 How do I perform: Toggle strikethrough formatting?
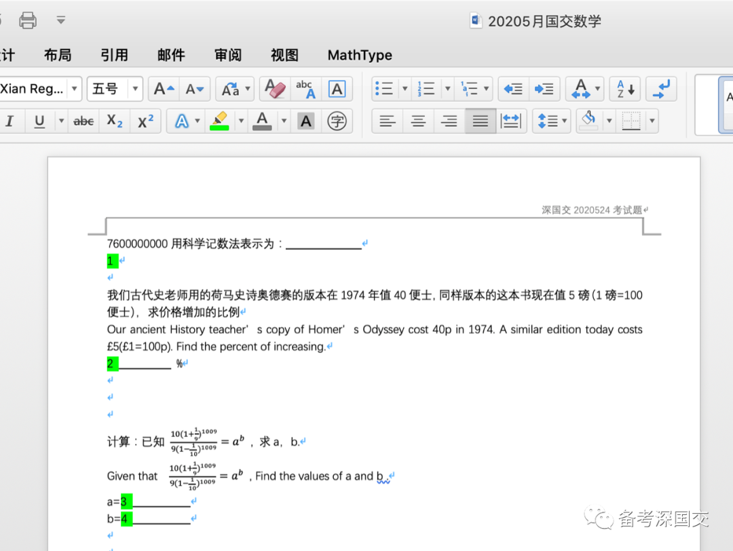click(83, 121)
